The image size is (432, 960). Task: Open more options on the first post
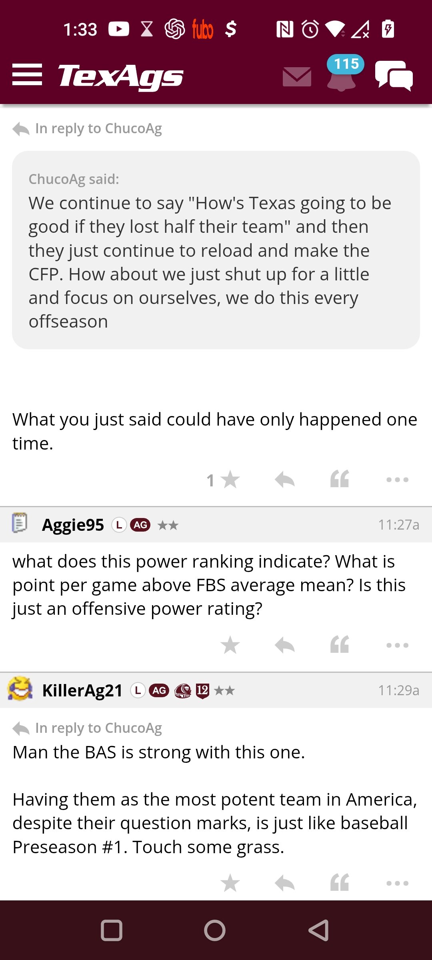coord(398,480)
